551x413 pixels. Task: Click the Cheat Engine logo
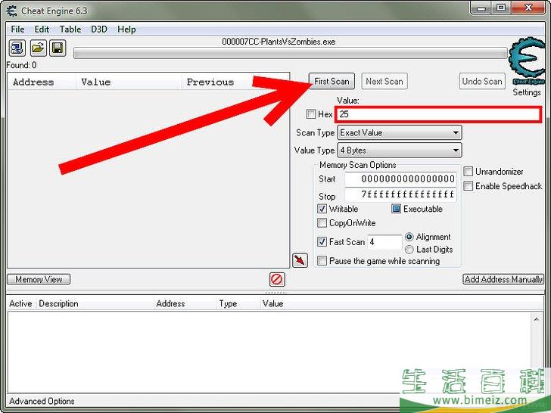[527, 61]
